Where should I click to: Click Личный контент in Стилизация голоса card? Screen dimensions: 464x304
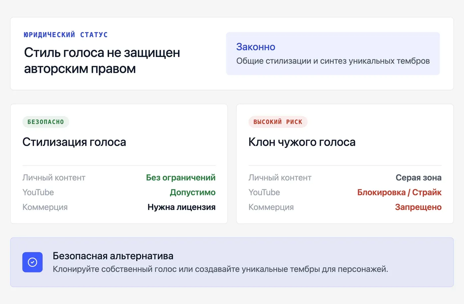pyautogui.click(x=54, y=177)
